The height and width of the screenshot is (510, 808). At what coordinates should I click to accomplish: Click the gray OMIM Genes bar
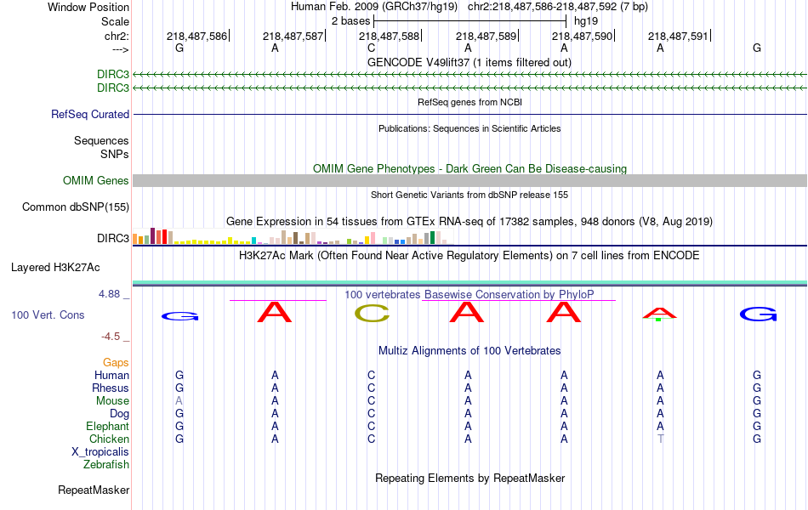[x=470, y=180]
